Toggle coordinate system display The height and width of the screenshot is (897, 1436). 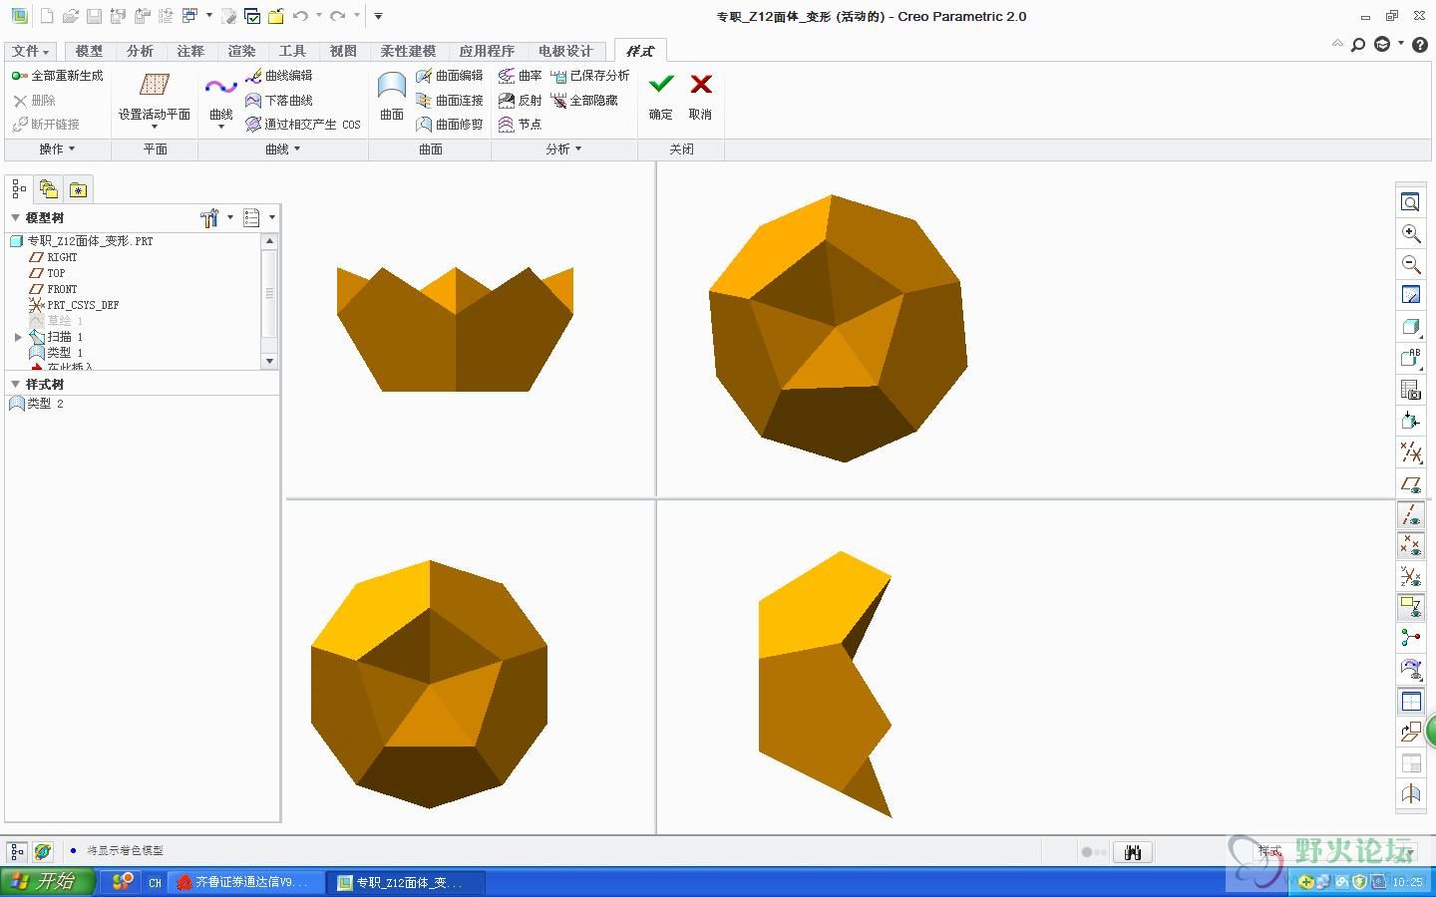click(x=1411, y=576)
